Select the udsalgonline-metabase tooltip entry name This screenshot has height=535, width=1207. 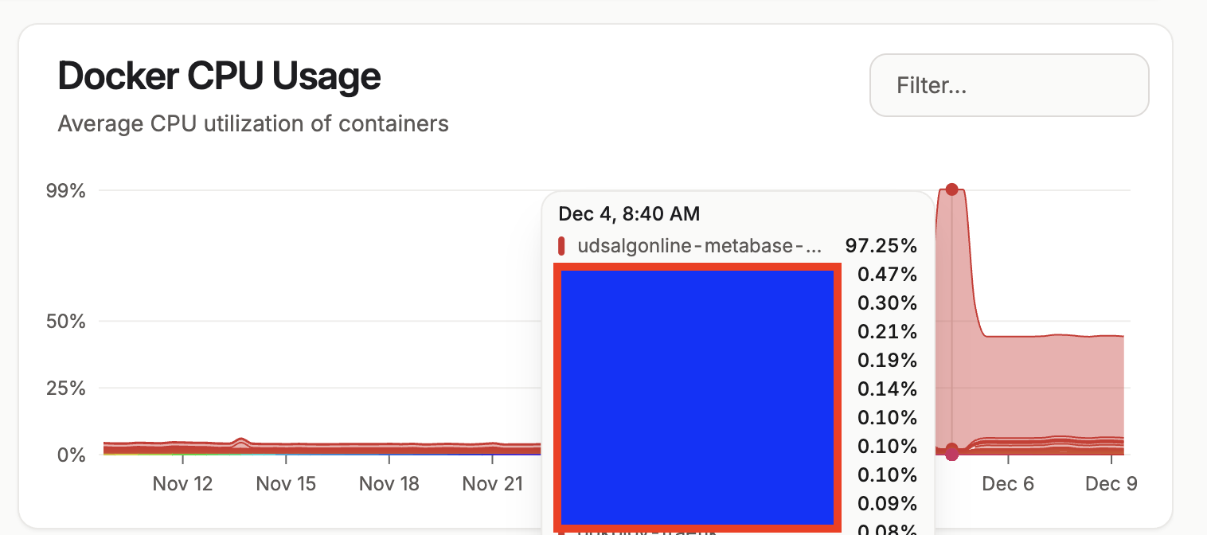[699, 246]
